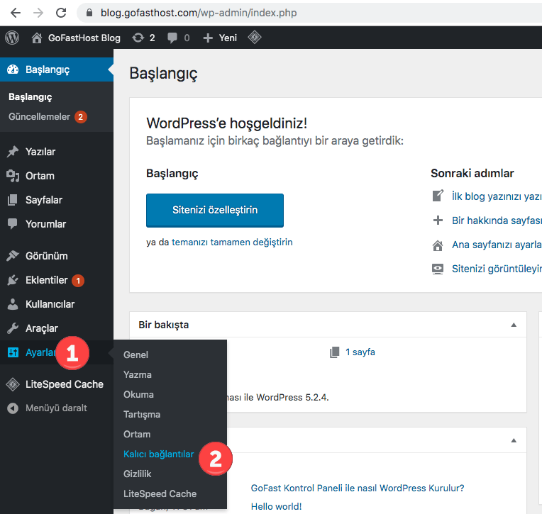The image size is (542, 514).
Task: Click LiteSpeed Cache sidebar diamond icon
Action: (13, 384)
